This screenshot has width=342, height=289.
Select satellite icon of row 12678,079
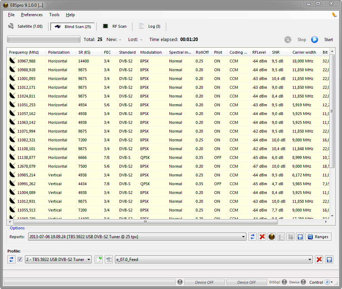pyautogui.click(x=12, y=166)
